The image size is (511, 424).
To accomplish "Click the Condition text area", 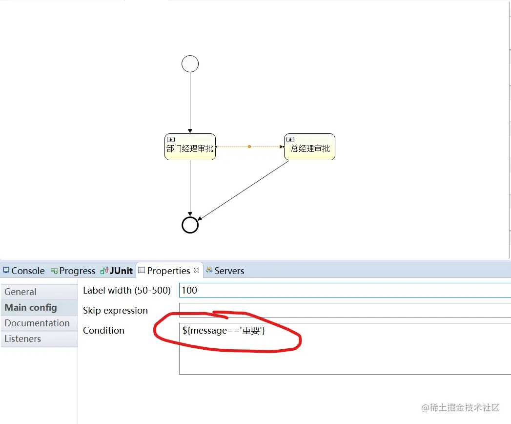I will click(345, 349).
